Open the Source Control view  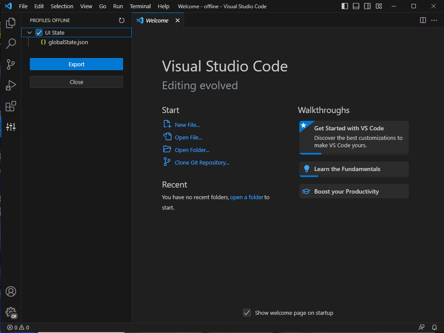click(10, 64)
